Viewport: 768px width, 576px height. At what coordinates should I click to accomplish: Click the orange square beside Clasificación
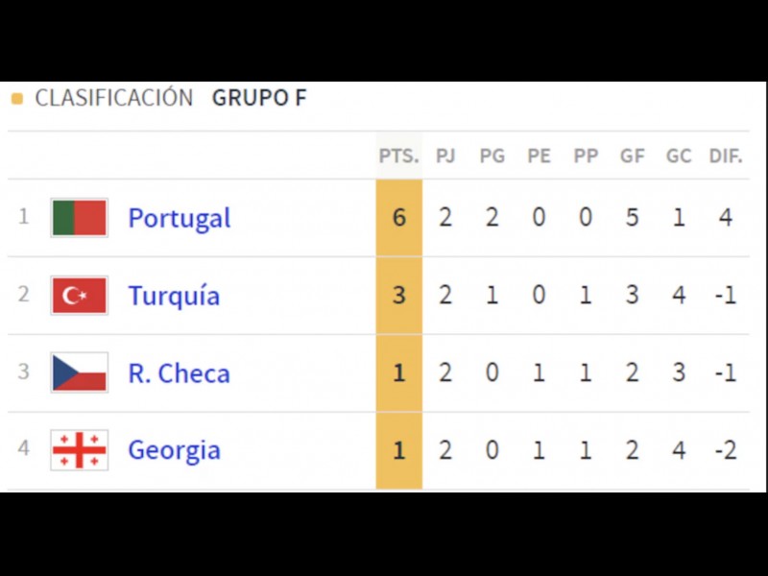point(16,99)
